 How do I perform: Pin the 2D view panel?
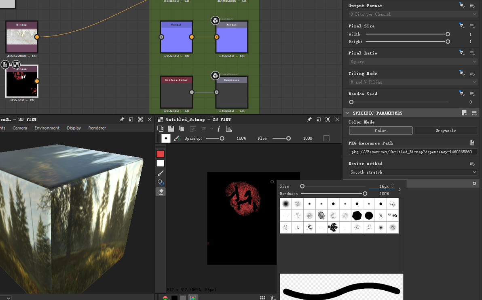(x=309, y=120)
